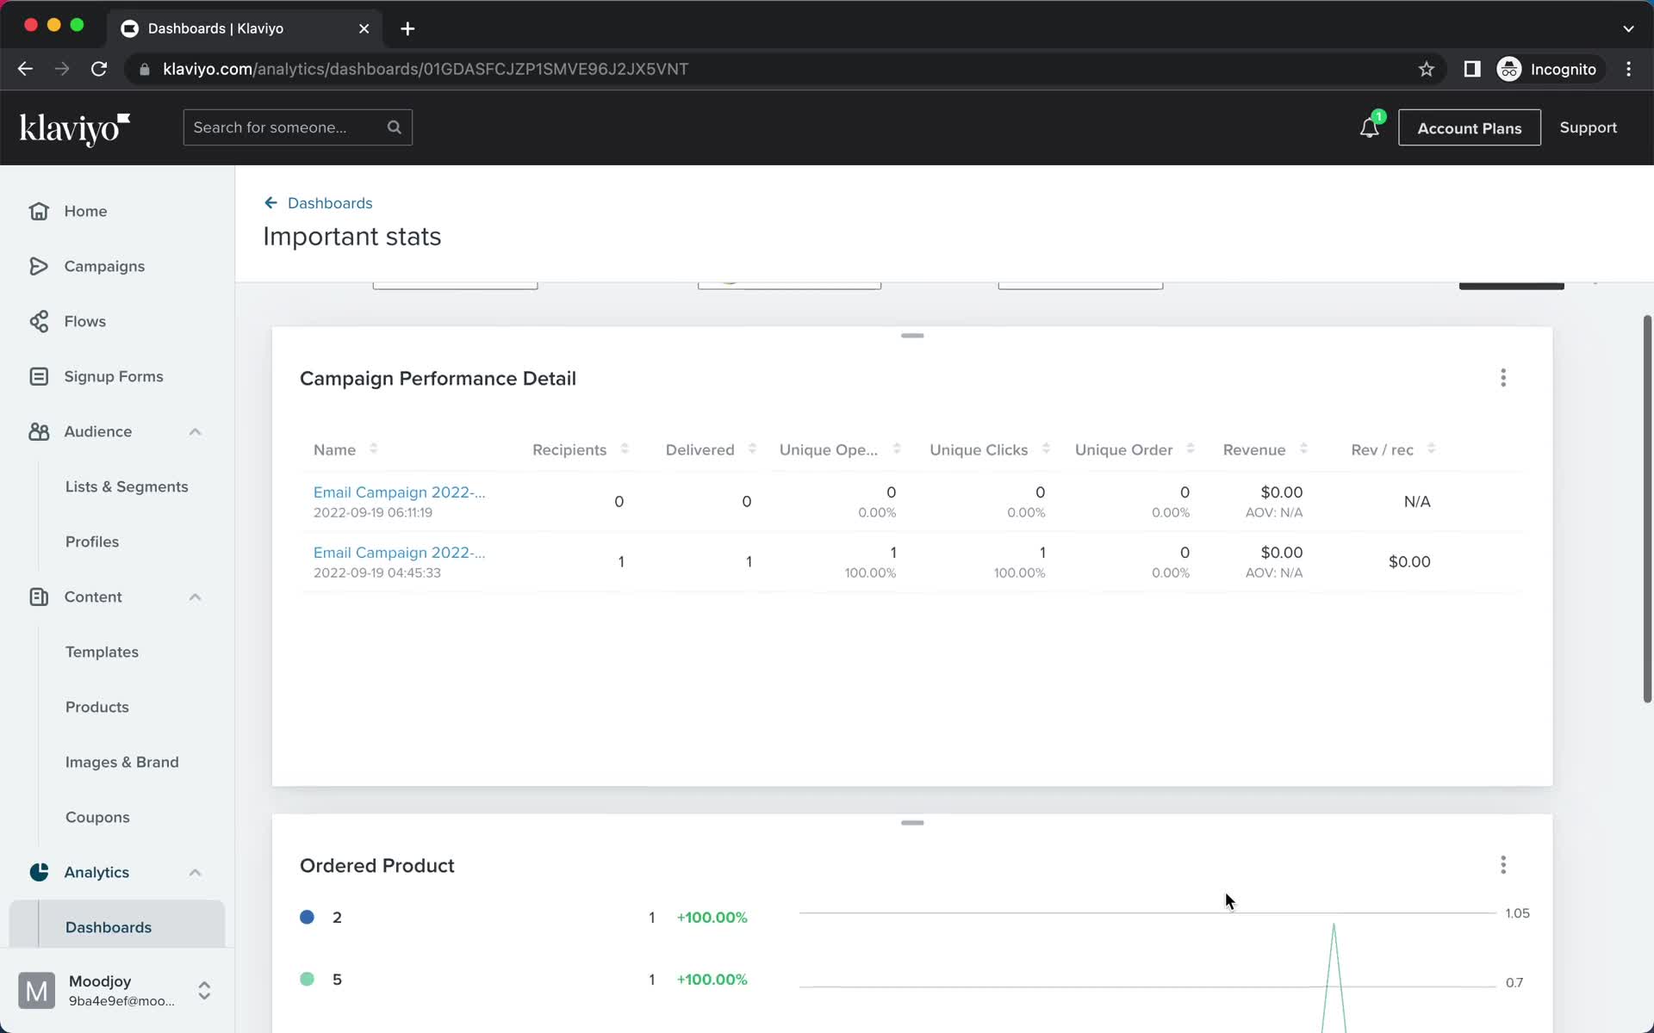
Task: Click the Account Plans button
Action: (x=1470, y=127)
